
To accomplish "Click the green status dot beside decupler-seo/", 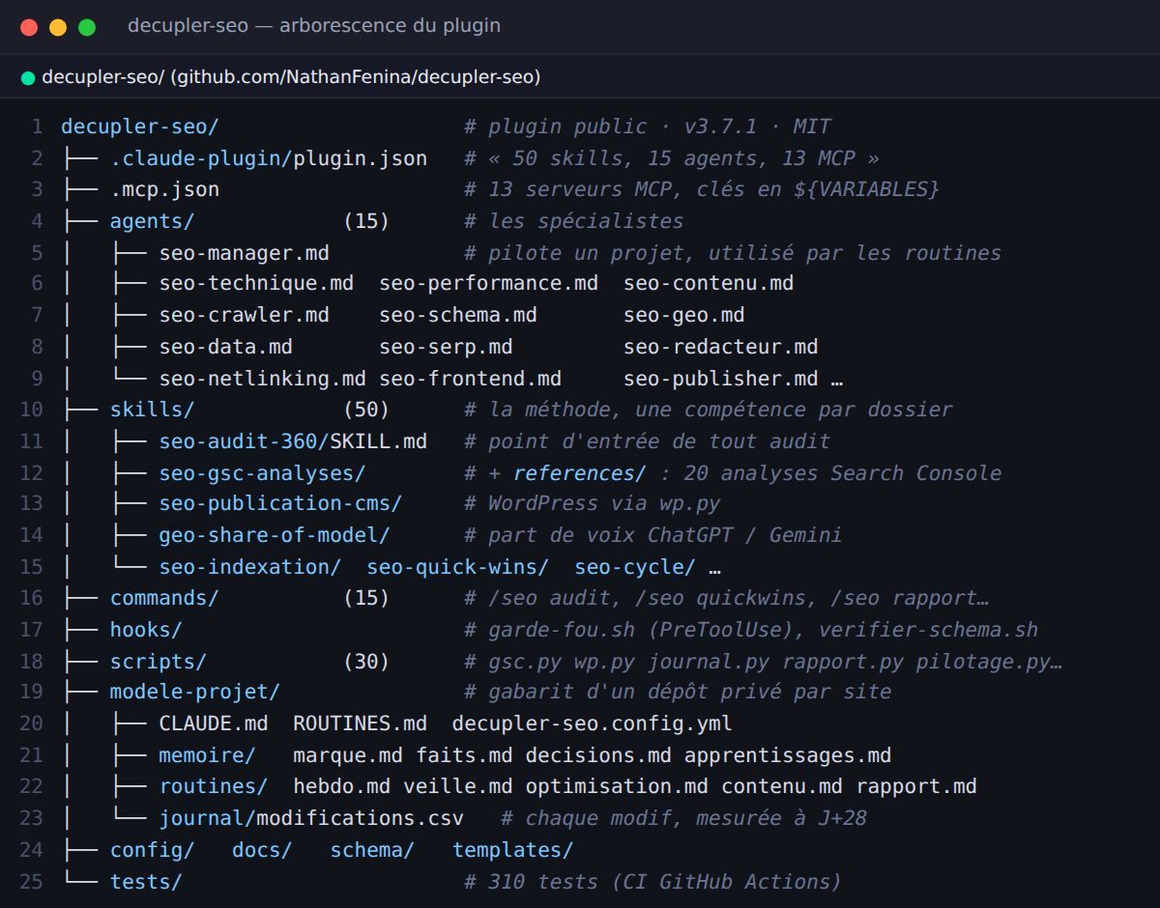I will click(28, 77).
